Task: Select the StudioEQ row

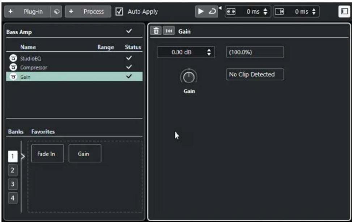Action: click(74, 58)
